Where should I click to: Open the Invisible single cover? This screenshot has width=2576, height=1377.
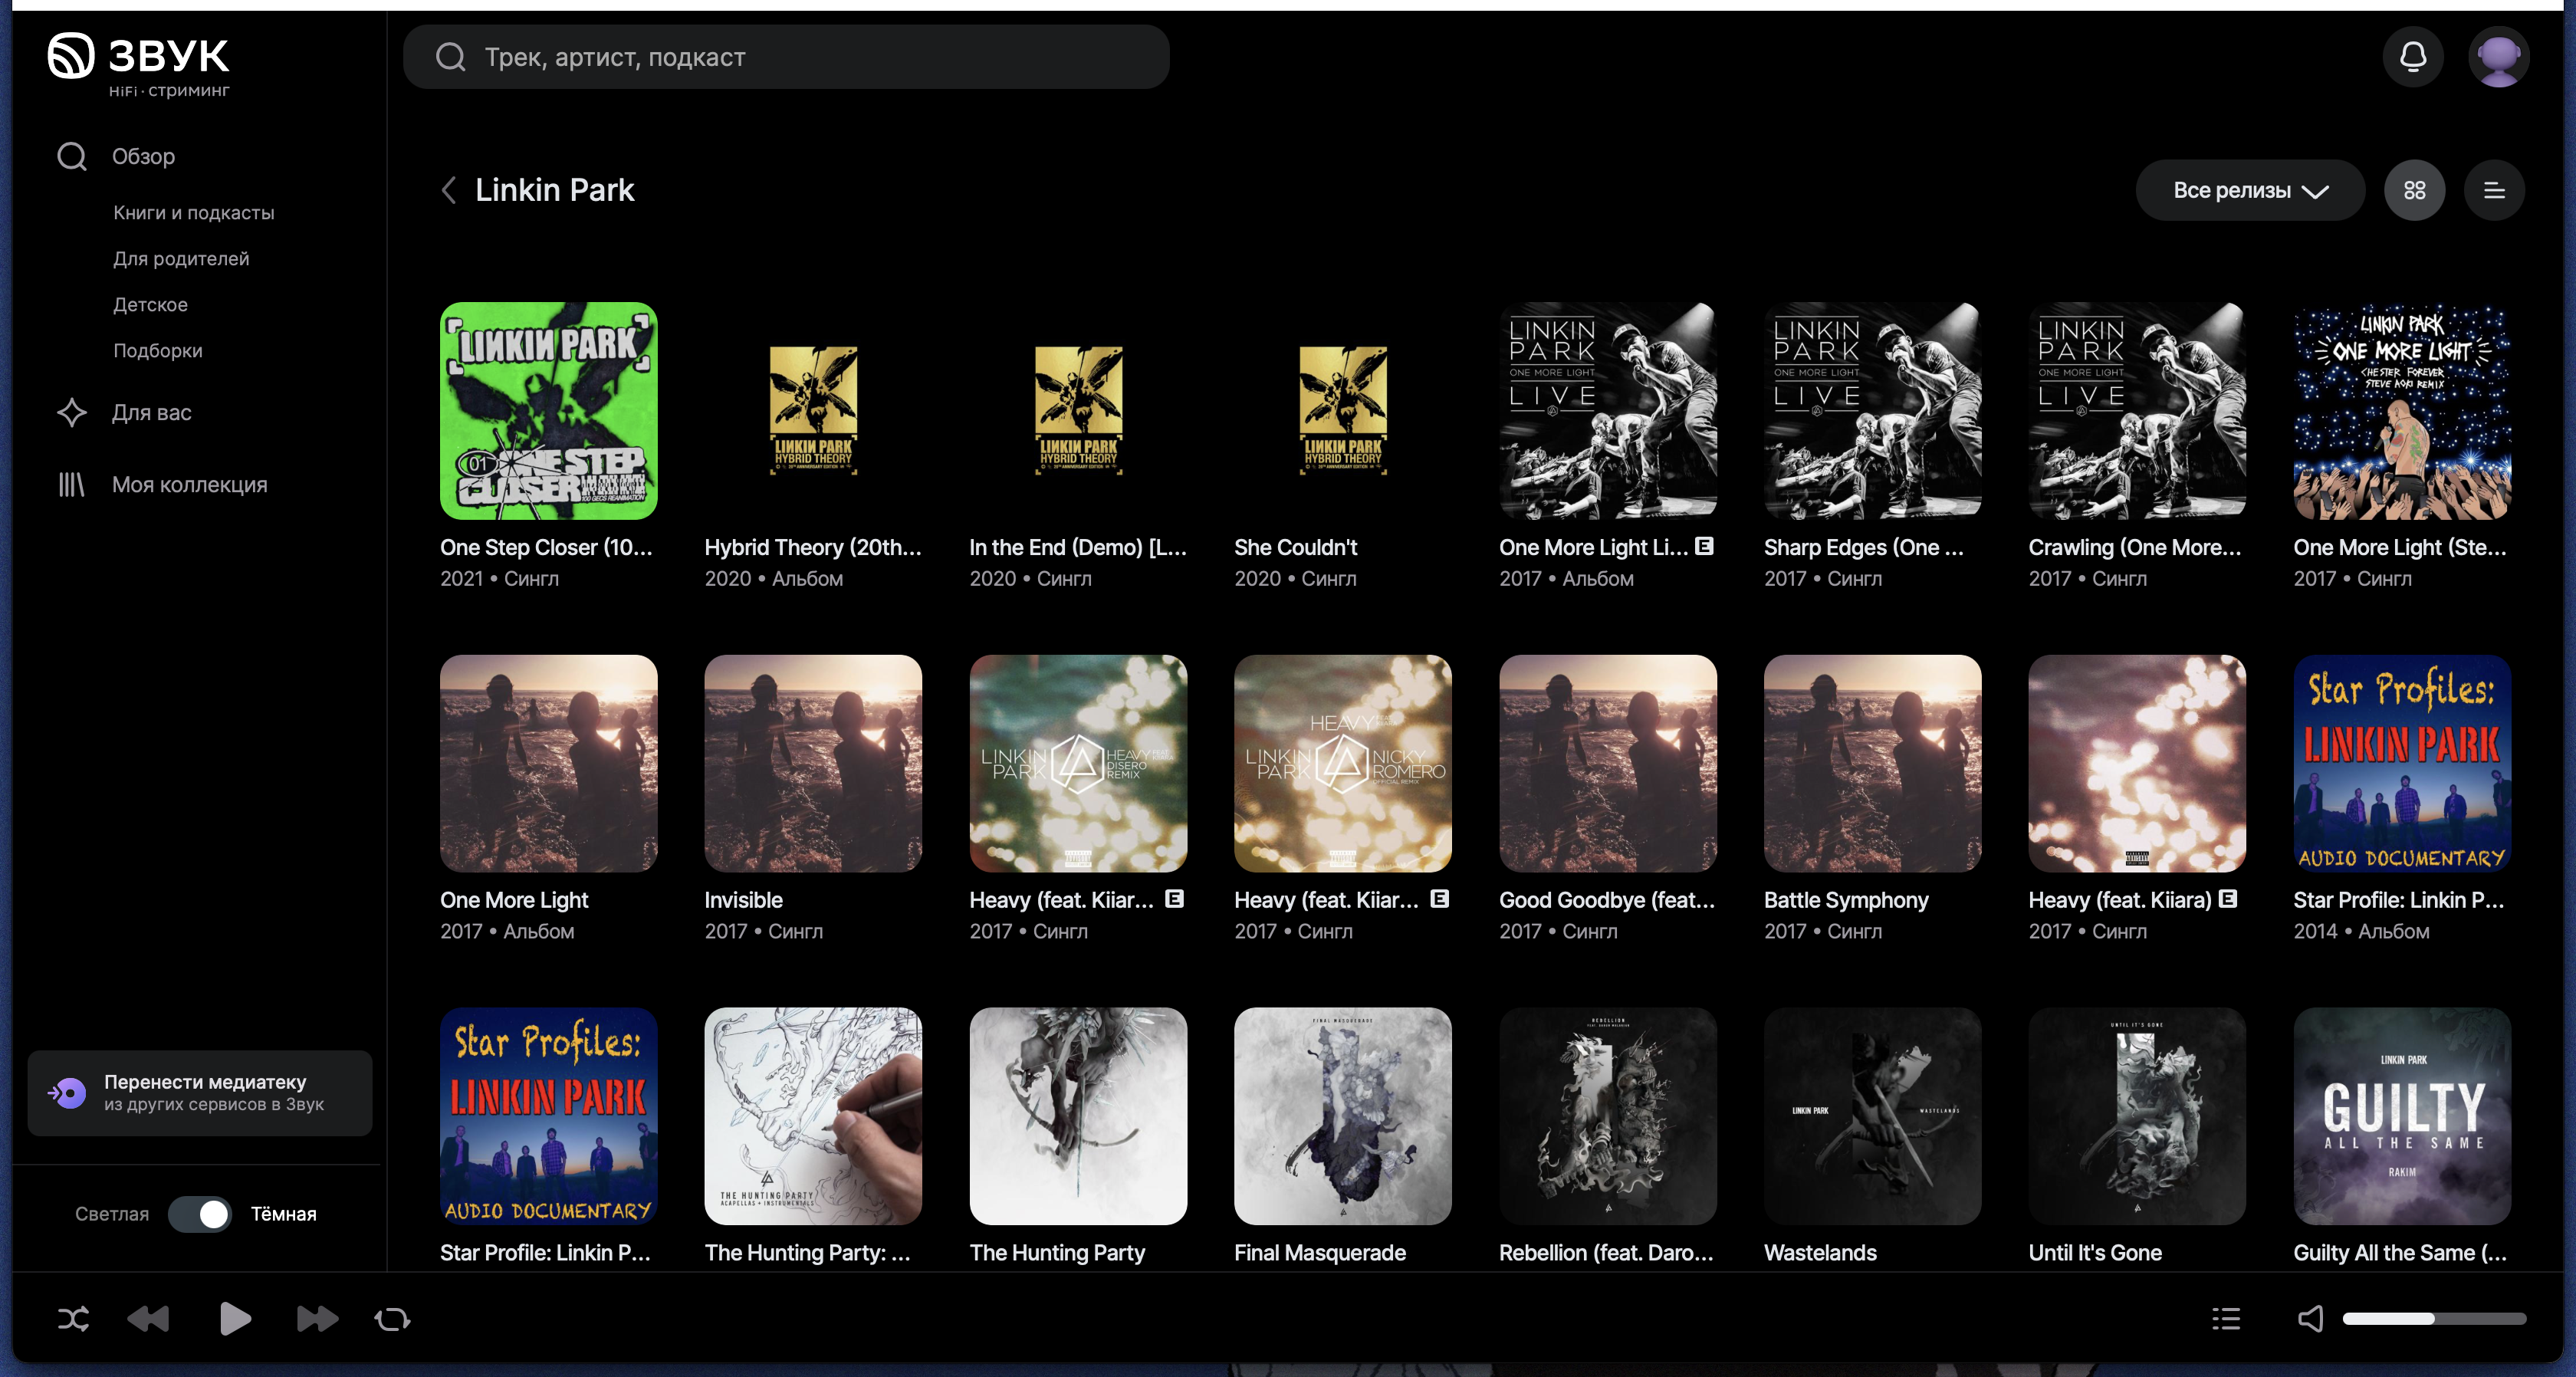(813, 763)
